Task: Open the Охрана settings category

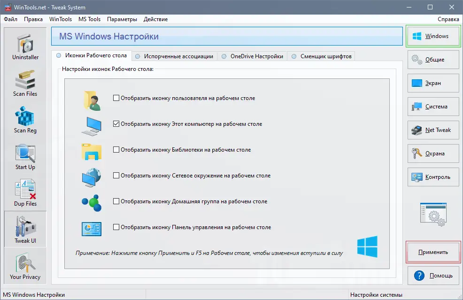Action: click(433, 154)
